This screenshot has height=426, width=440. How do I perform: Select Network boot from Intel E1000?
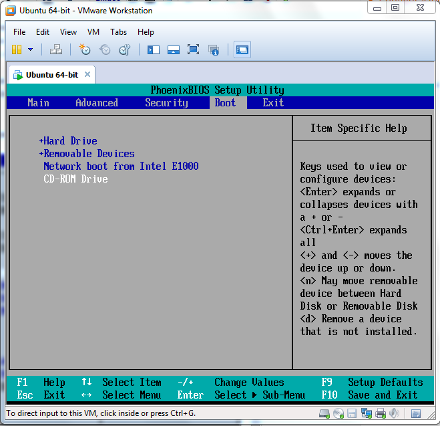pyautogui.click(x=121, y=167)
